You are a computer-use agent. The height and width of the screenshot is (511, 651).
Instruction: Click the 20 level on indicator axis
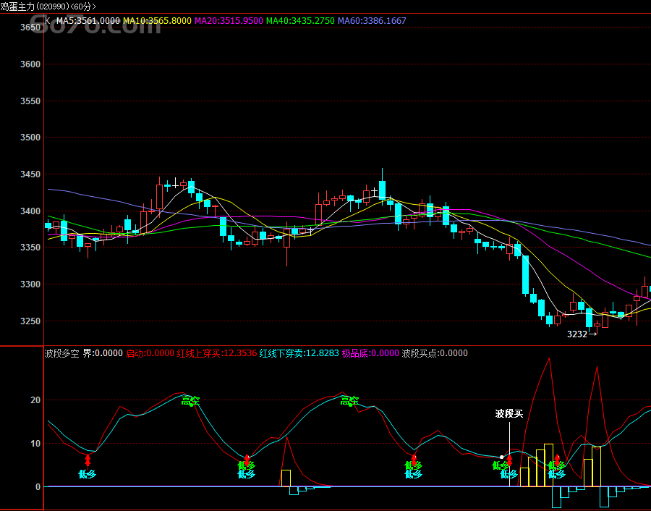click(35, 400)
